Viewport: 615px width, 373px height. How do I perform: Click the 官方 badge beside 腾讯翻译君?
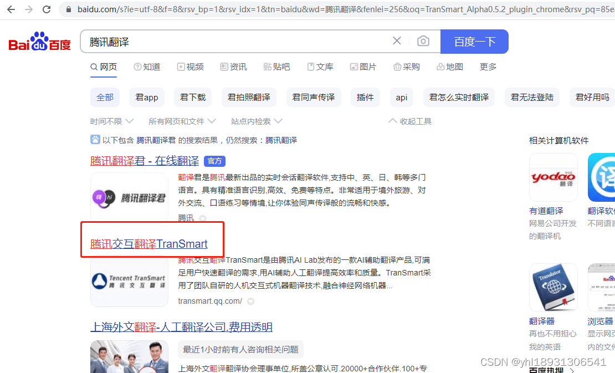214,161
